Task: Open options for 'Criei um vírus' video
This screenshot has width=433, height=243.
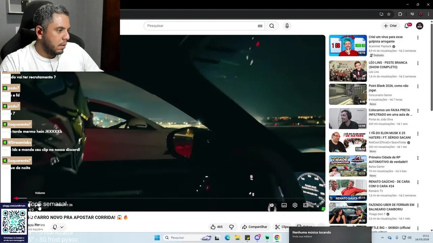Action: click(x=418, y=38)
